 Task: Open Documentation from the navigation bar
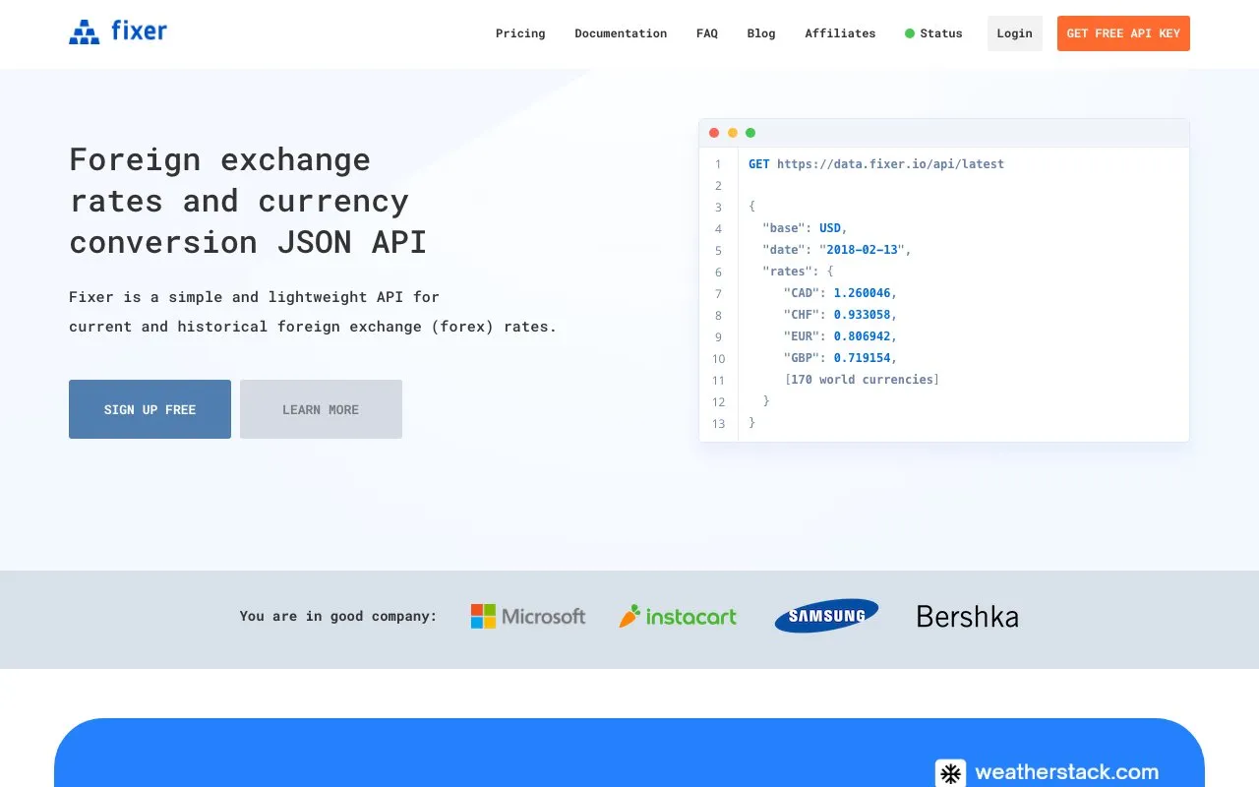(x=621, y=33)
